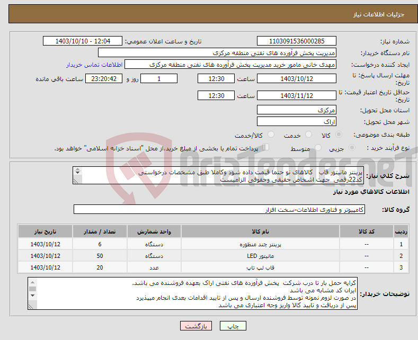
Task: Click the شماره نیاز field 1103091536000285
Action: 297,41
